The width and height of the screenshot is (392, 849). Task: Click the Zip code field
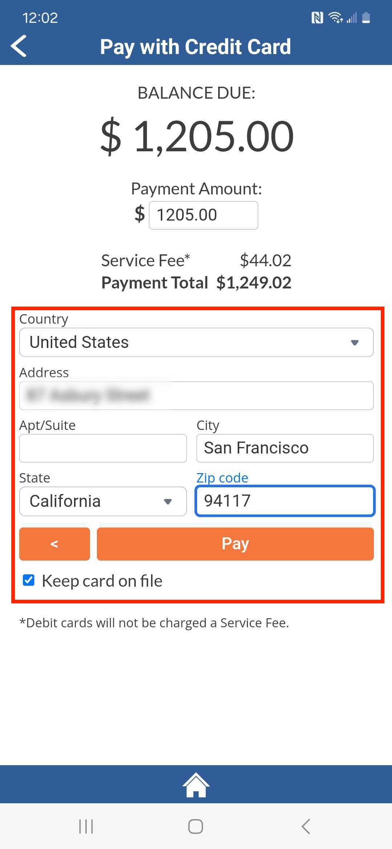pyautogui.click(x=285, y=501)
